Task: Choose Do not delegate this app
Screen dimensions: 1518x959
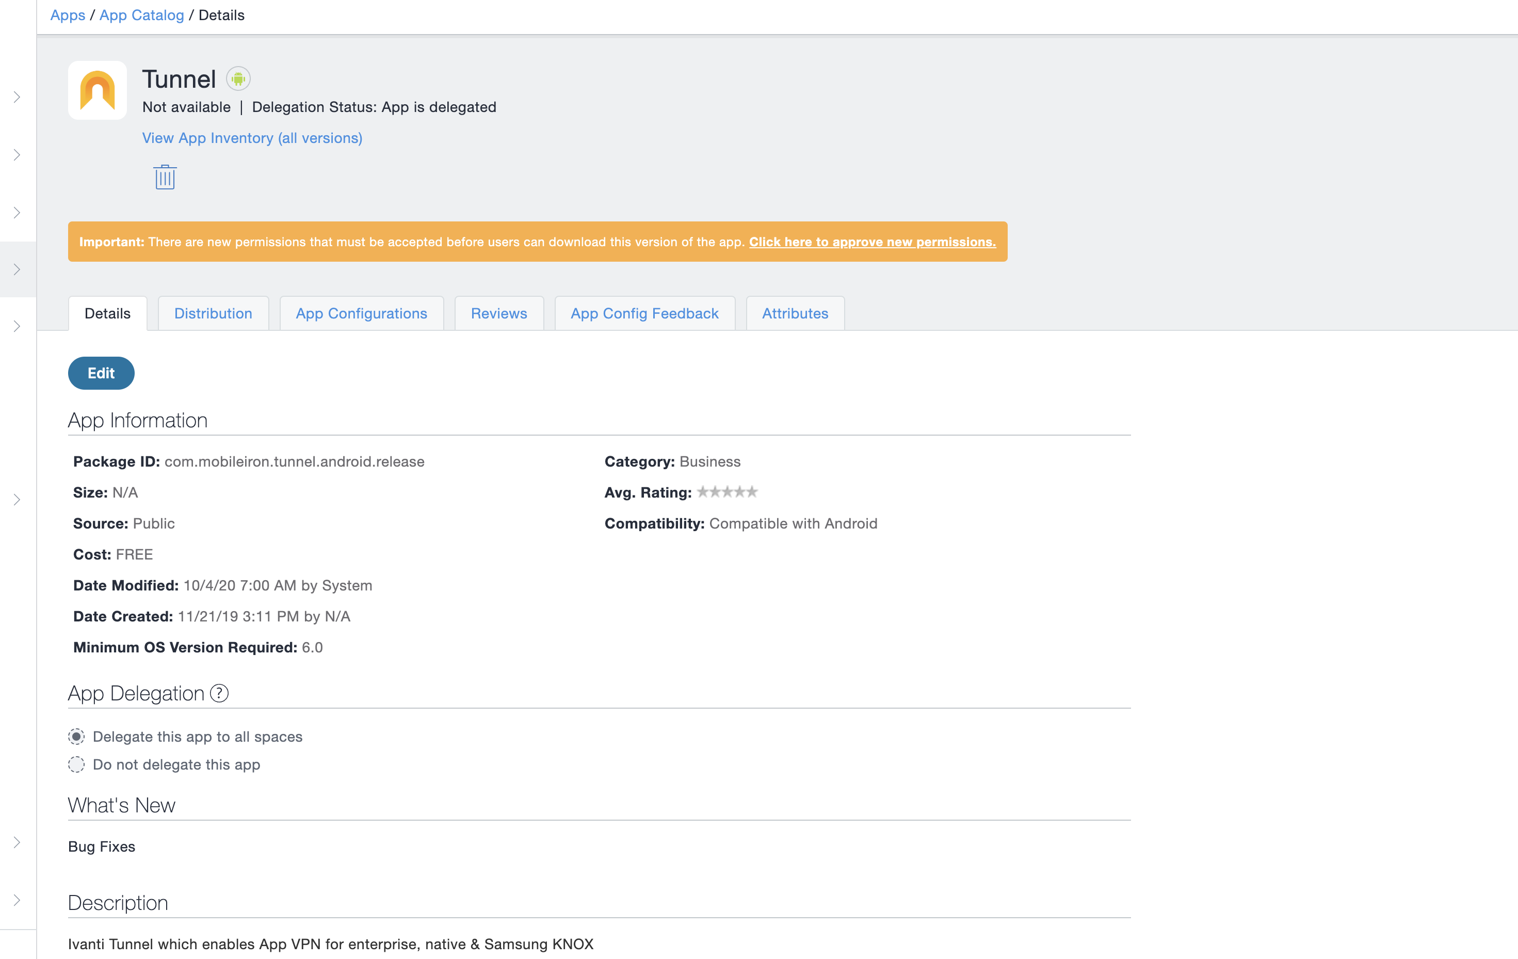Action: pyautogui.click(x=76, y=764)
